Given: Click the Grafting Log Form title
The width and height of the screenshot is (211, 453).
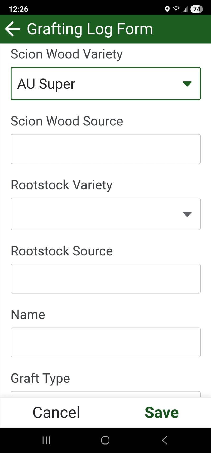Looking at the screenshot, I should tap(90, 29).
